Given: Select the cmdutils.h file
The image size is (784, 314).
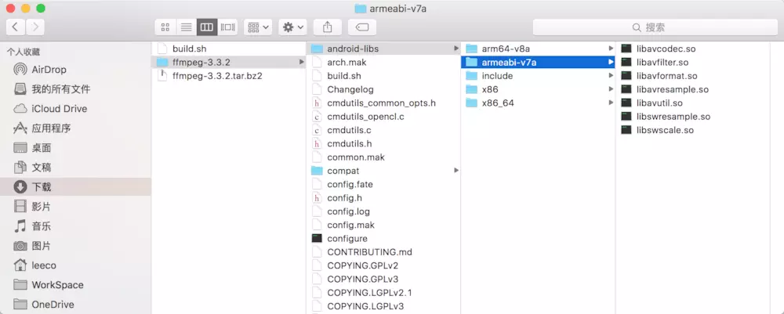Looking at the screenshot, I should click(x=383, y=143).
